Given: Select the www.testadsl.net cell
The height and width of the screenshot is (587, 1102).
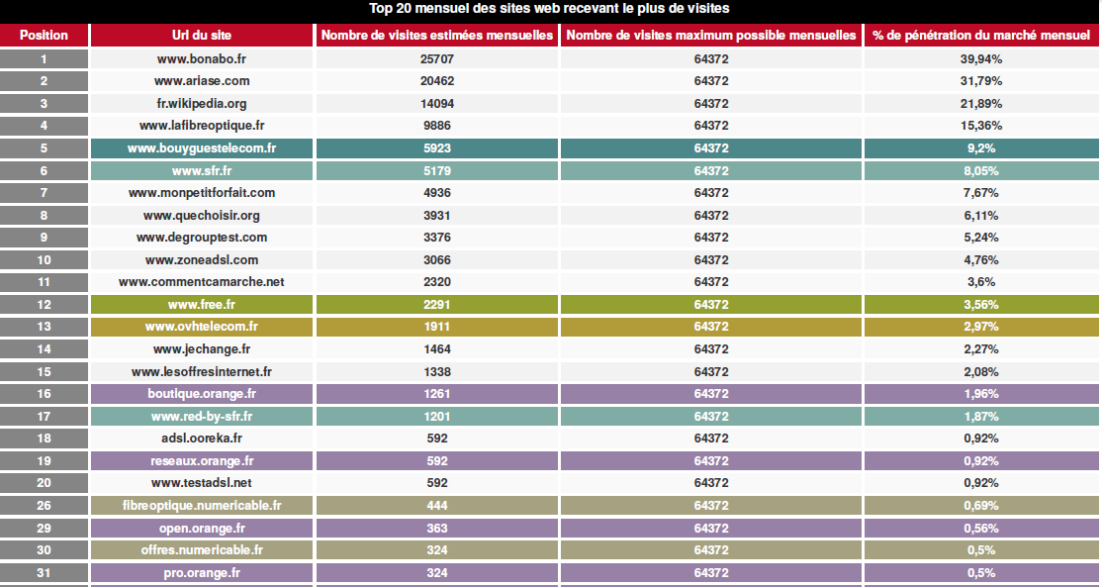Looking at the screenshot, I should (x=202, y=483).
